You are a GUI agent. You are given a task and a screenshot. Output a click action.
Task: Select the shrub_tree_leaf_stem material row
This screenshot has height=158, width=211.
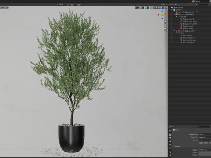pyautogui.click(x=189, y=40)
